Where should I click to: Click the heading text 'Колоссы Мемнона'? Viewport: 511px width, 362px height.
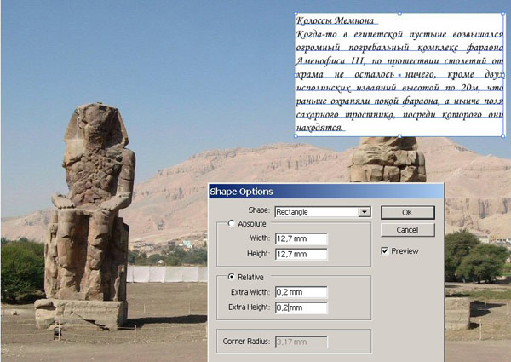pos(336,20)
